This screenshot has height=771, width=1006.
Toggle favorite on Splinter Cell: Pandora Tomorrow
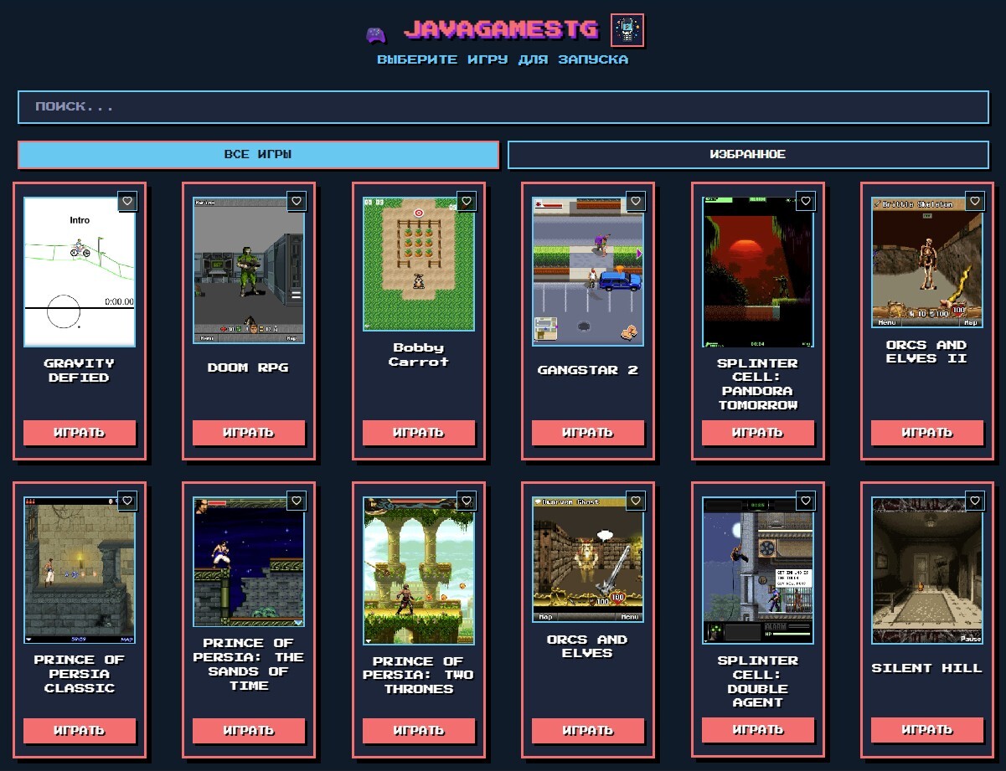[805, 201]
